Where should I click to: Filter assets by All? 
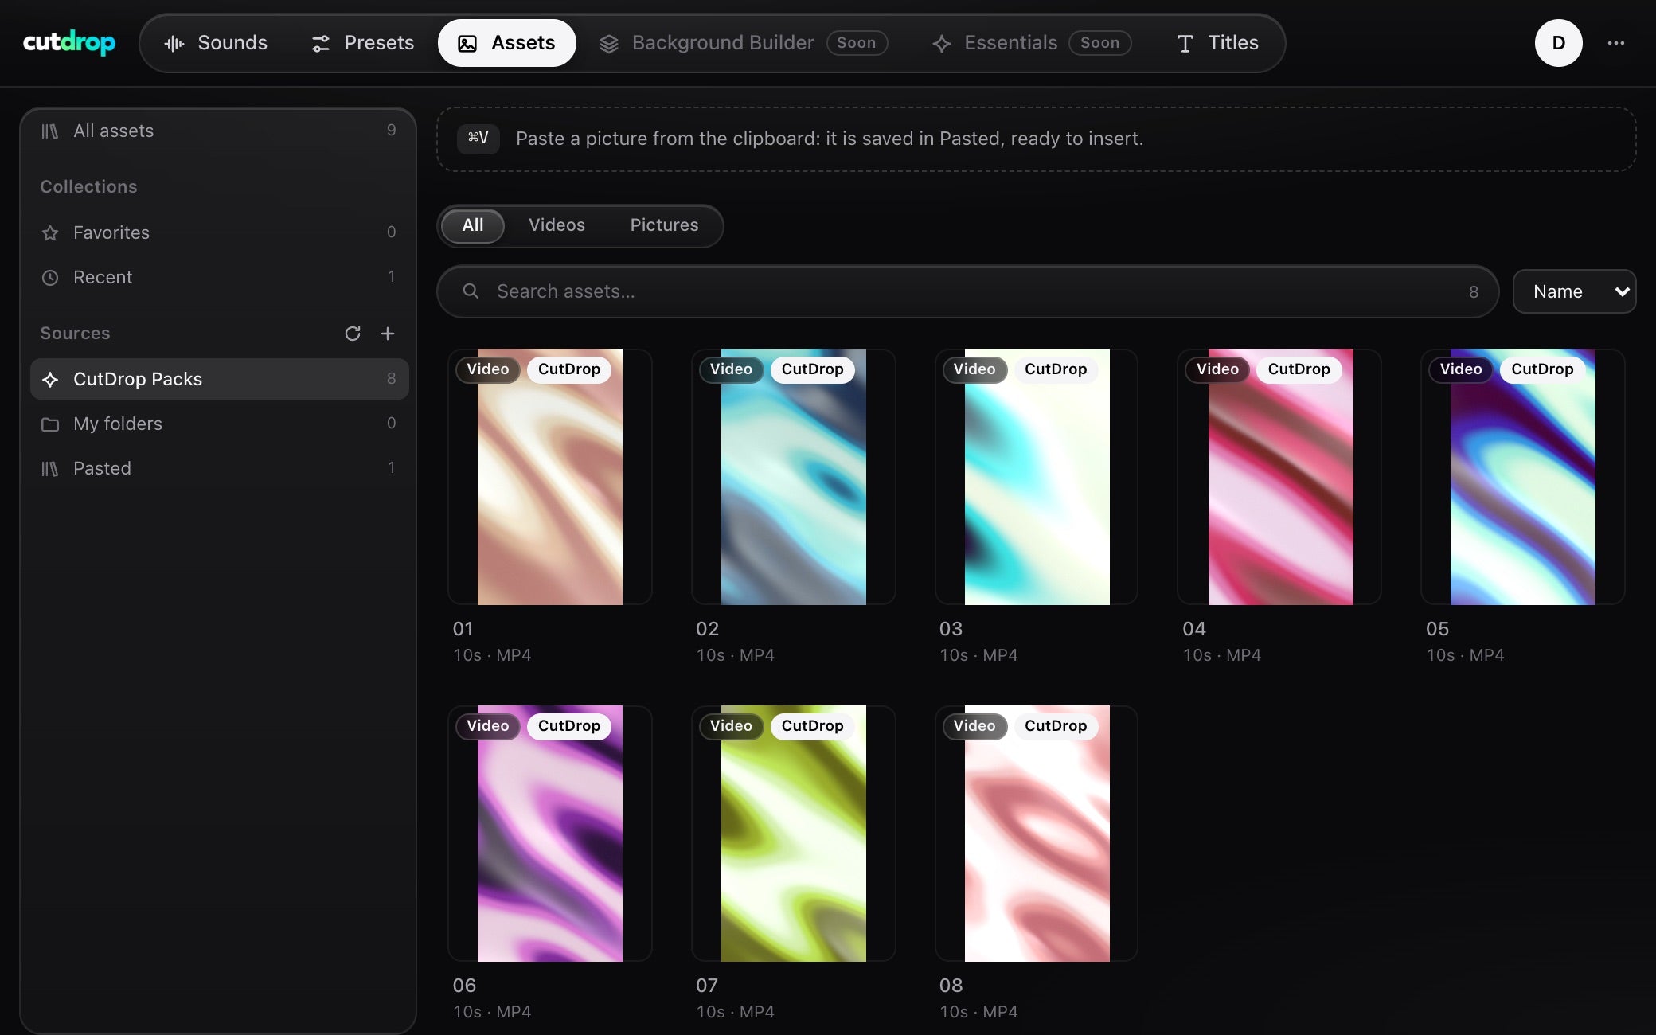pyautogui.click(x=473, y=225)
